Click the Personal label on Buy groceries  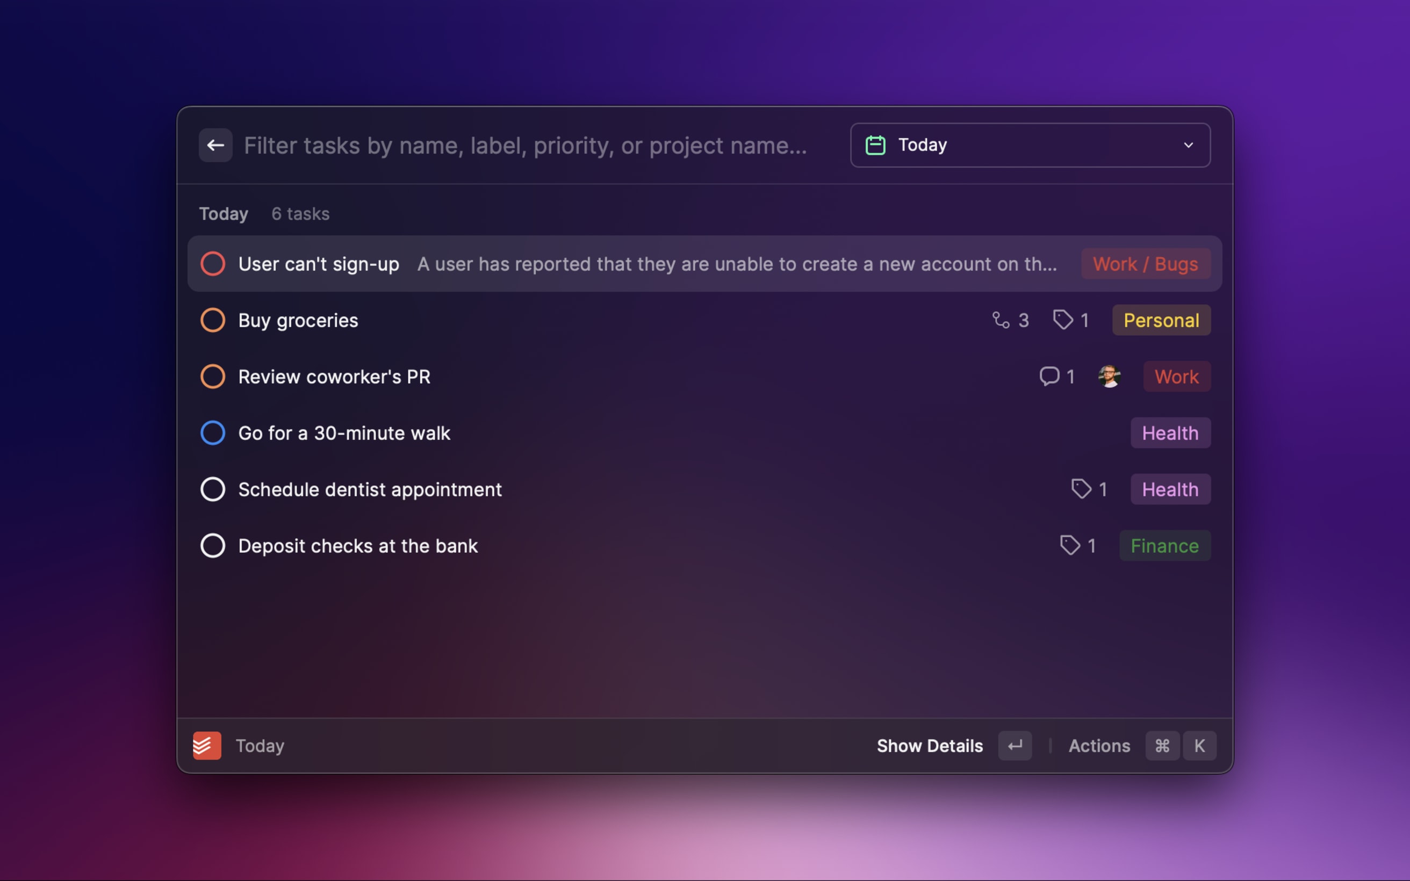coord(1160,320)
